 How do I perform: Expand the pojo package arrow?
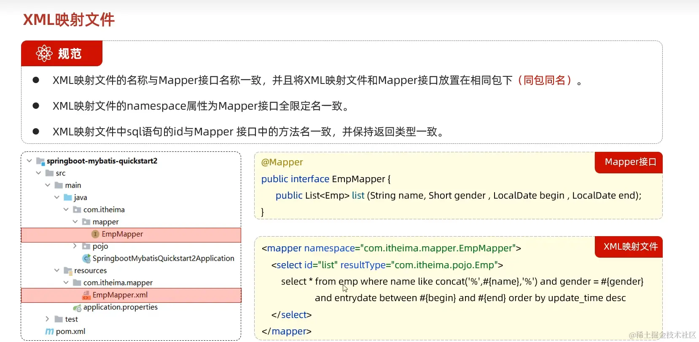pos(75,246)
